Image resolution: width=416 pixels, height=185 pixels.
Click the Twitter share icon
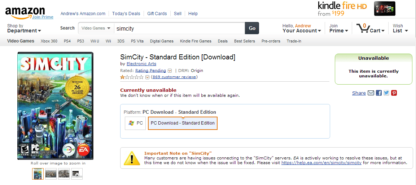386,93
